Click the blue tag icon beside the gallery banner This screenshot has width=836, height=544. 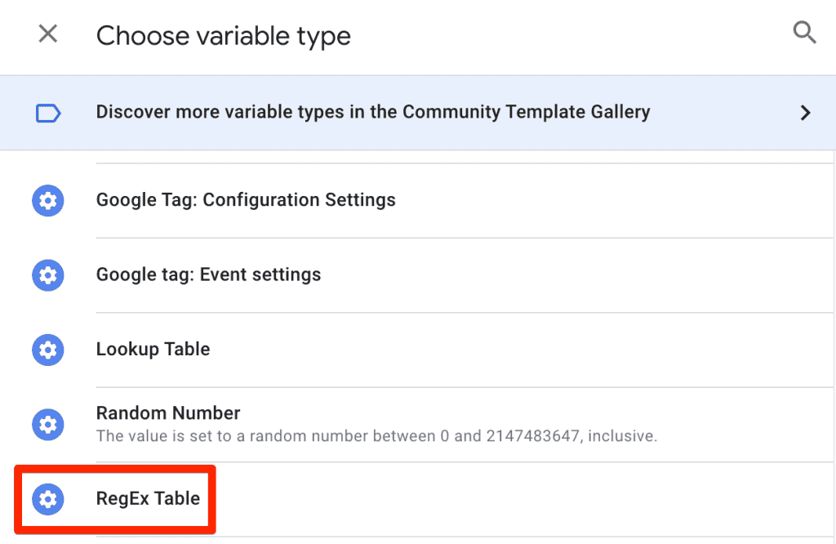point(48,113)
